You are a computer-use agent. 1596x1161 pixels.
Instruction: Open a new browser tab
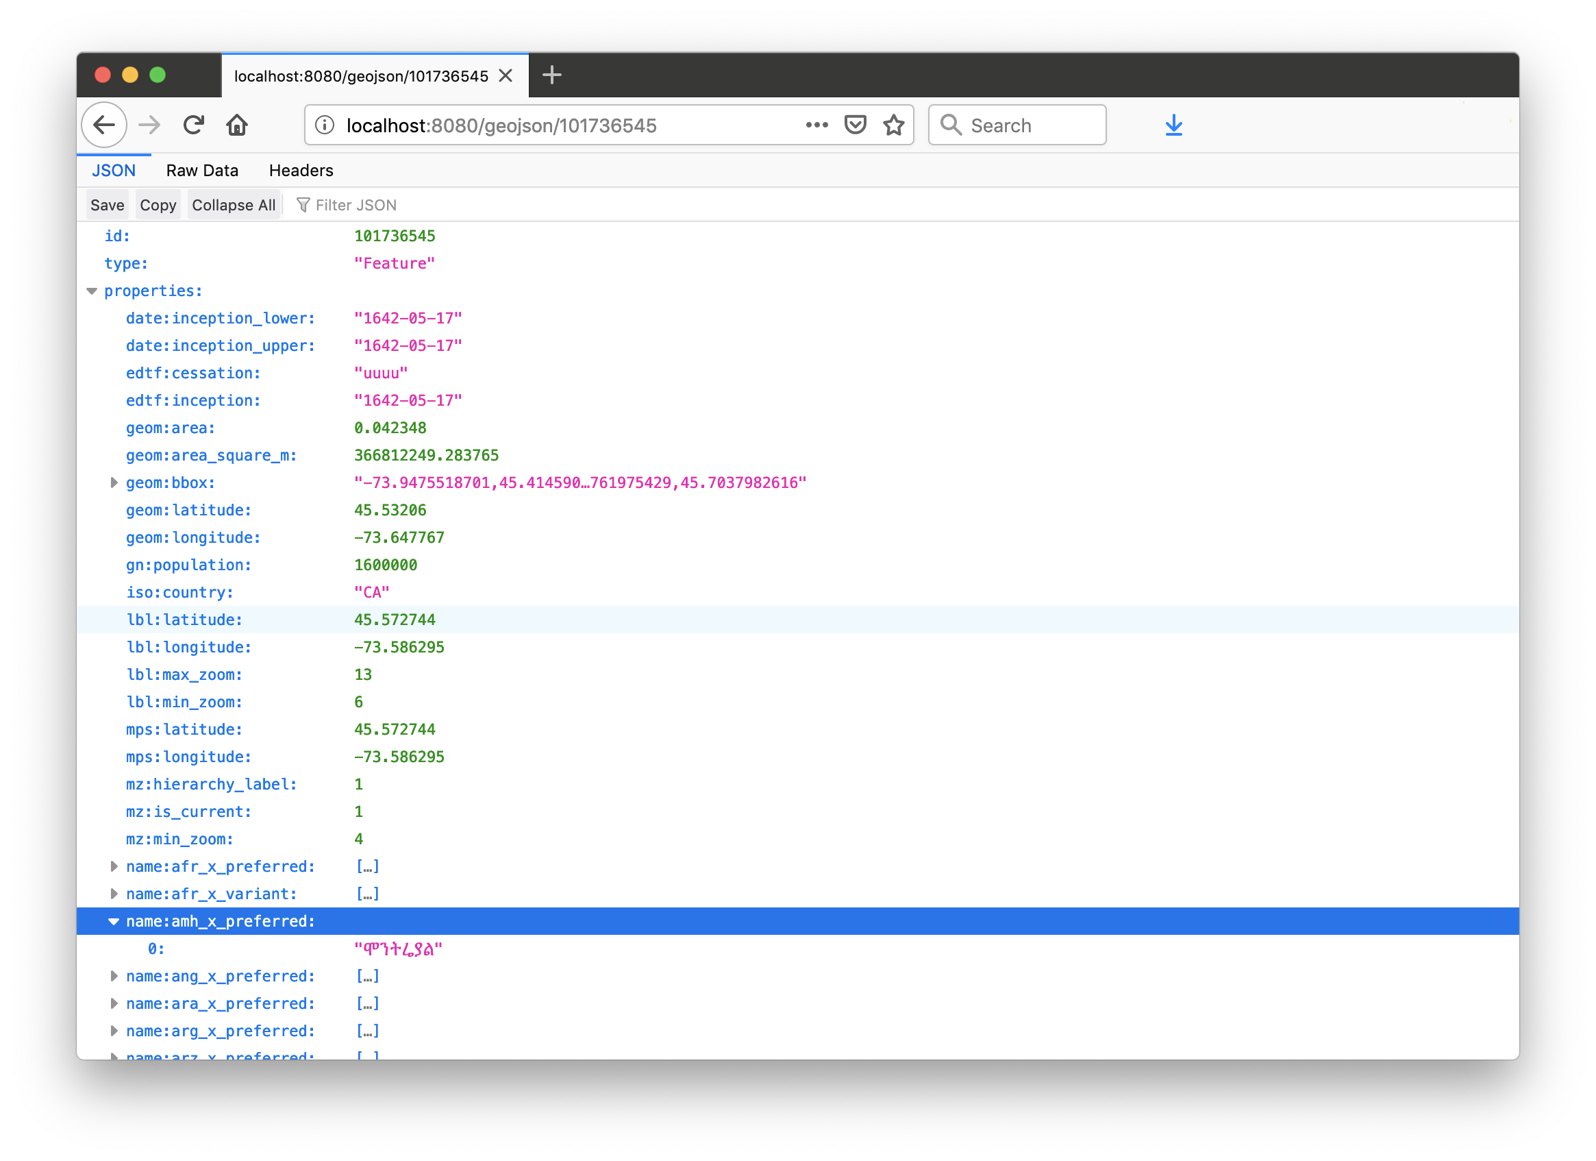552,75
